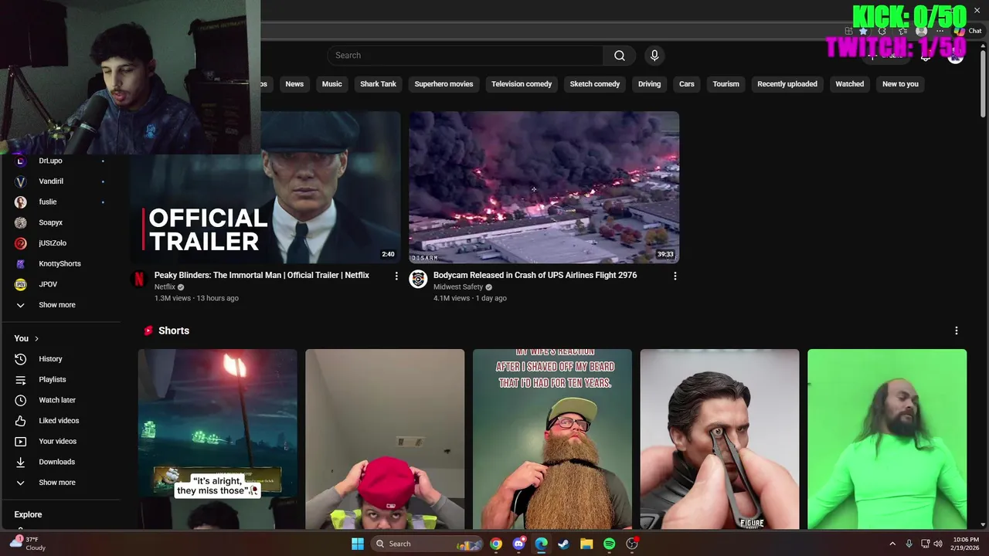Screen dimensions: 989x556
Task: Expand Show more under JPOV subscriptions
Action: [x=57, y=305]
